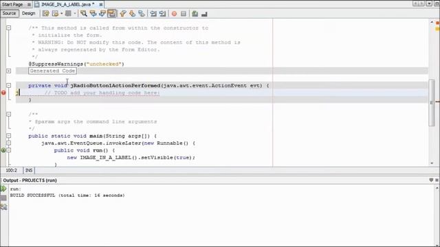Click BUILD SUCCESSFUL output line

(x=67, y=195)
